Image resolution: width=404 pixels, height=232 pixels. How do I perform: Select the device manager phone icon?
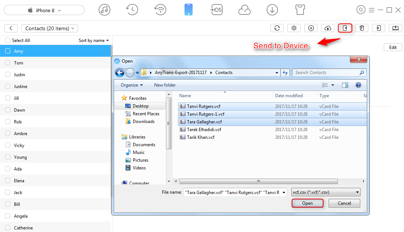(188, 10)
